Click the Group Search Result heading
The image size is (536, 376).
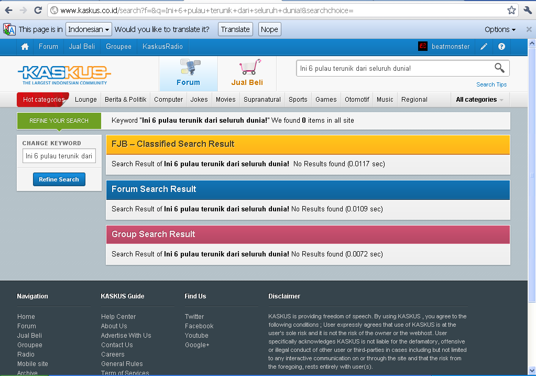(x=153, y=234)
